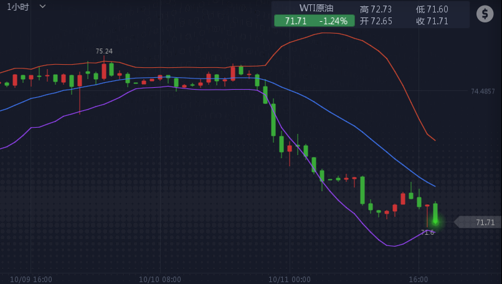Select the 10/09 16:00 time axis marker
The height and width of the screenshot is (284, 502).
tap(31, 279)
